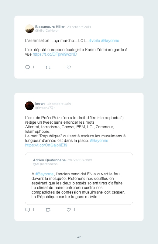This screenshot has height=244, width=158.
Task: Click the #voile hashtag
Action: [x=94, y=41]
